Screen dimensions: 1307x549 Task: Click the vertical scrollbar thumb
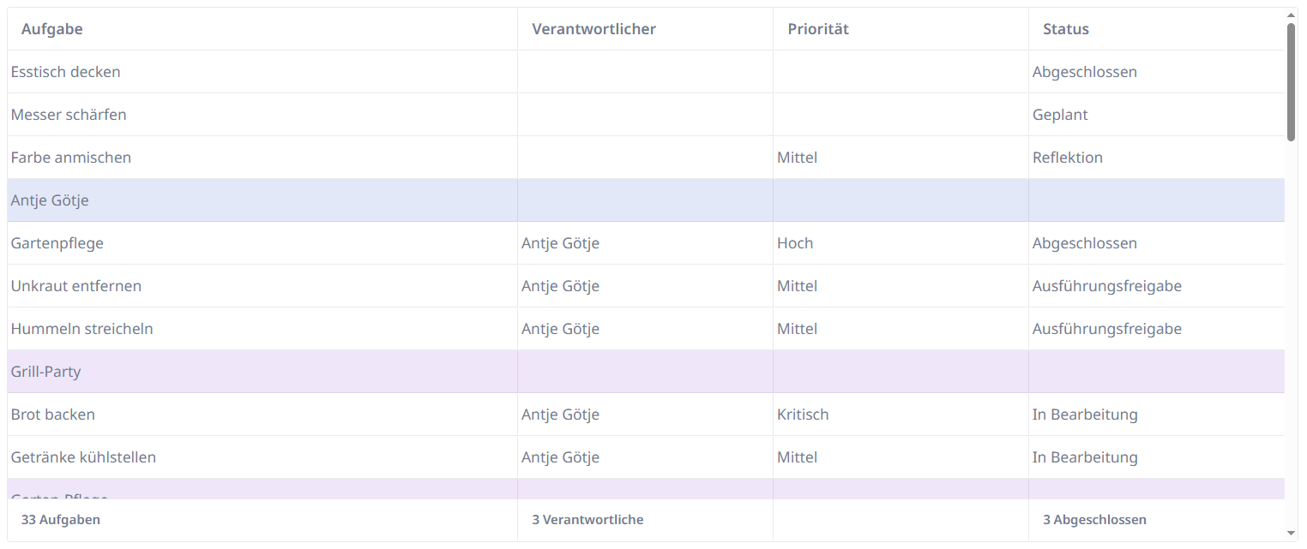(x=1291, y=77)
